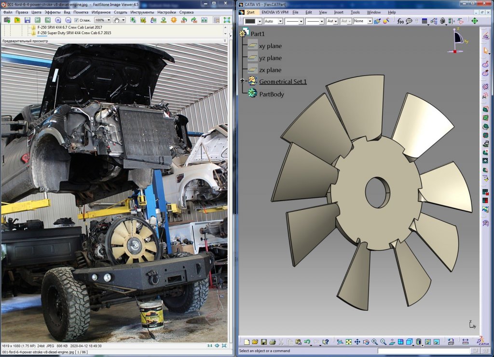Open the Эффекты menu in FastStone

[x=52, y=12]
